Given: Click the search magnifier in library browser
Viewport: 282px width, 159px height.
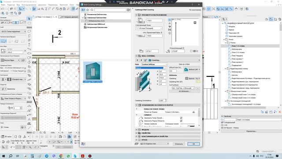Looking at the screenshot, I should [x=92, y=10].
